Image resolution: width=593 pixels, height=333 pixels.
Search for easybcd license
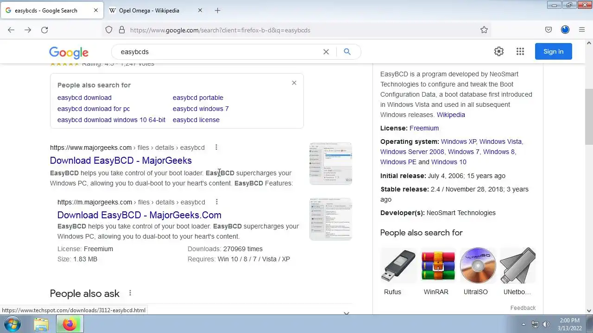(196, 120)
